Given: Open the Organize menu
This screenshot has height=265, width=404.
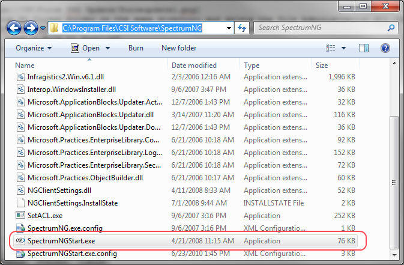Looking at the screenshot, I should tap(34, 48).
